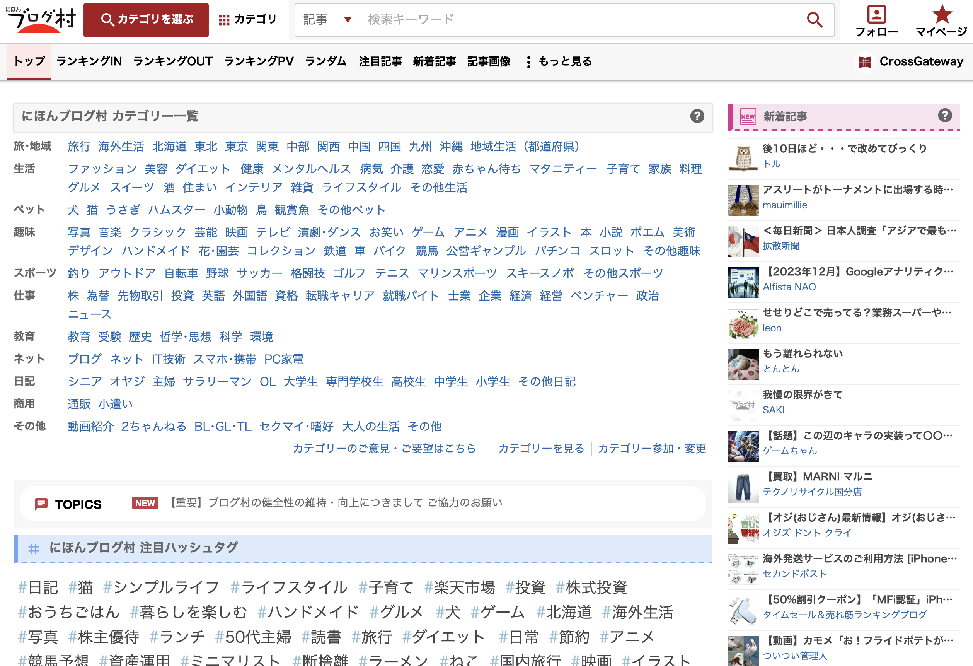
Task: Open the 公営ギャンブル category link
Action: [x=486, y=251]
